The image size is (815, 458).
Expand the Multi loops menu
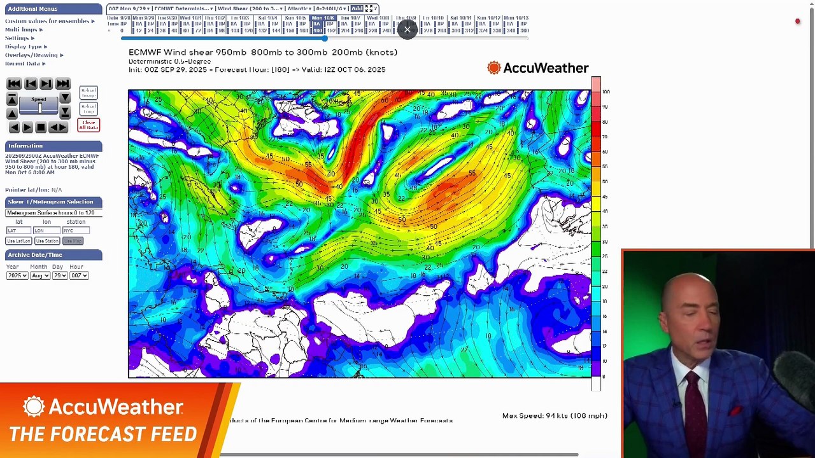pyautogui.click(x=24, y=29)
